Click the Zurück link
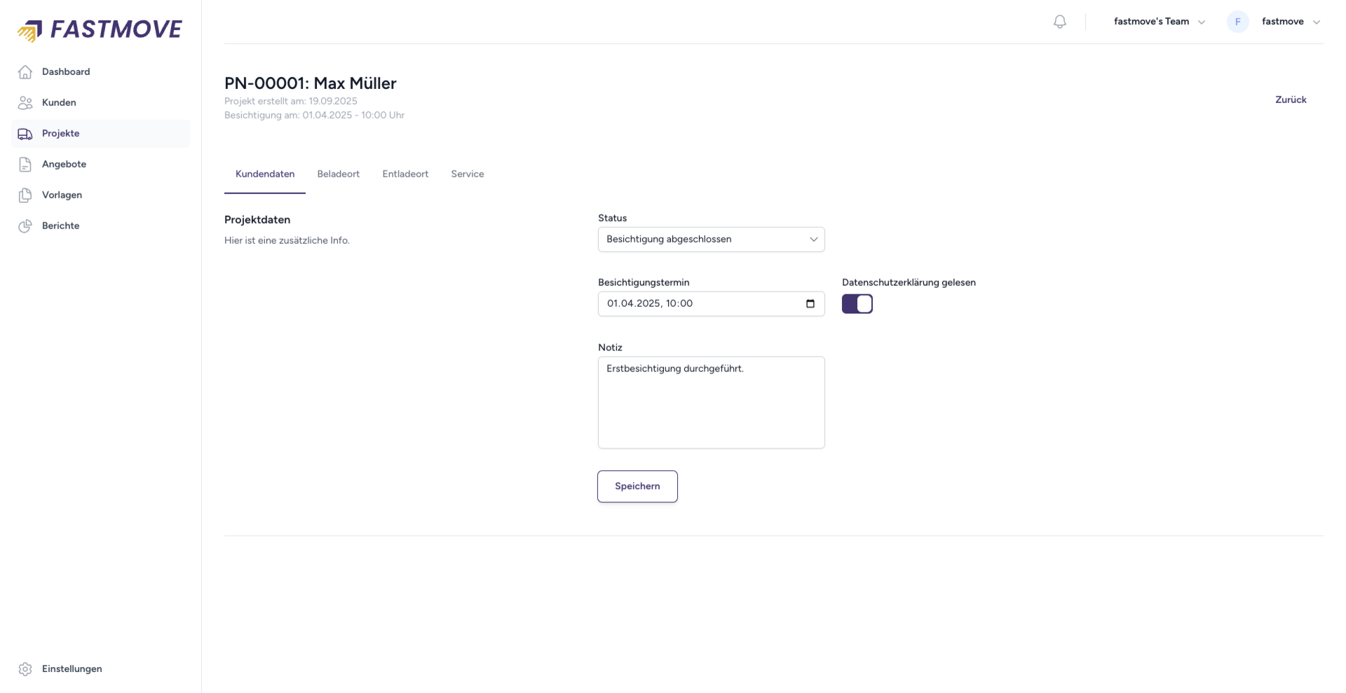This screenshot has height=693, width=1346. click(x=1290, y=100)
